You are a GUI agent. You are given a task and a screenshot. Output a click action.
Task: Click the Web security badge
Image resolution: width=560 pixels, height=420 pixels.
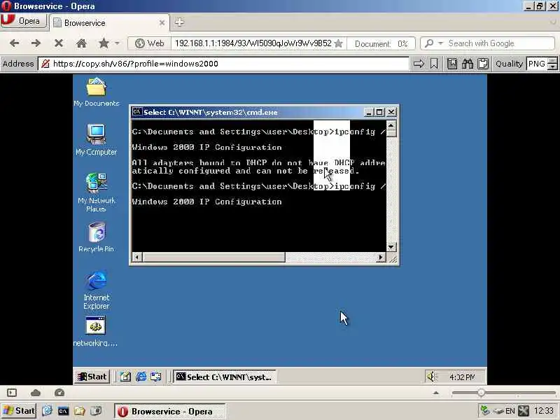(x=149, y=43)
